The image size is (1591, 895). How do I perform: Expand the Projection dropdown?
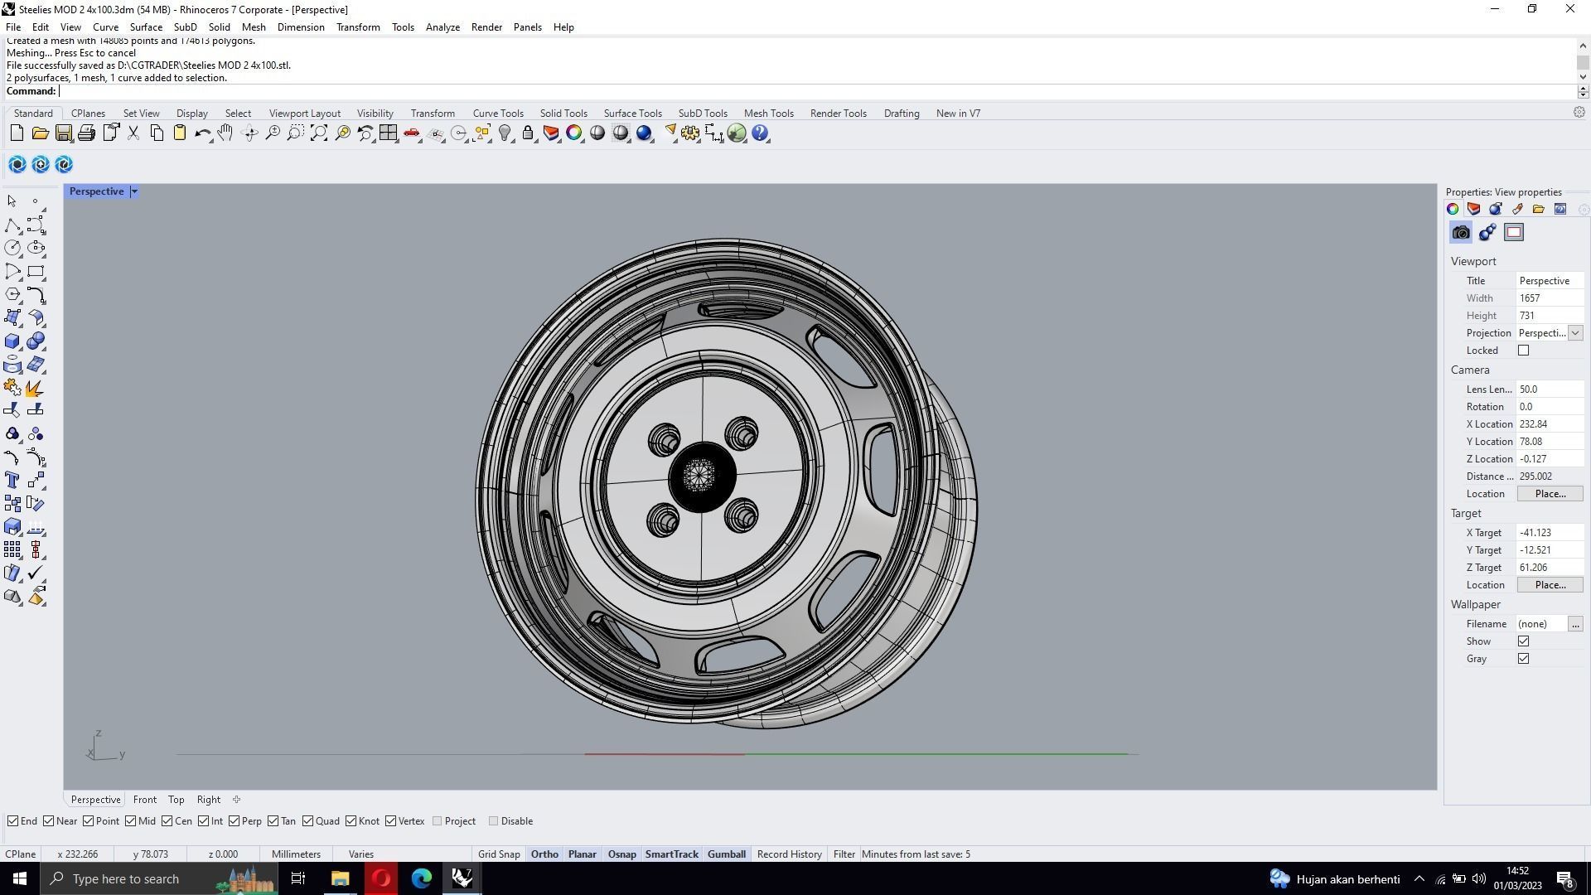pyautogui.click(x=1575, y=333)
